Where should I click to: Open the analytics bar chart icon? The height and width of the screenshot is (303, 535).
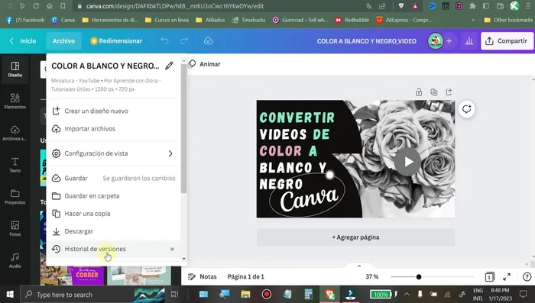click(x=469, y=41)
